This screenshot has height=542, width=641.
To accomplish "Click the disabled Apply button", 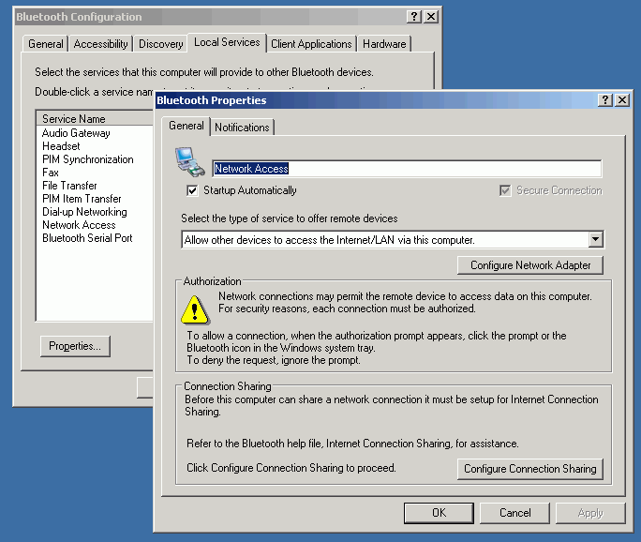I will coord(590,513).
